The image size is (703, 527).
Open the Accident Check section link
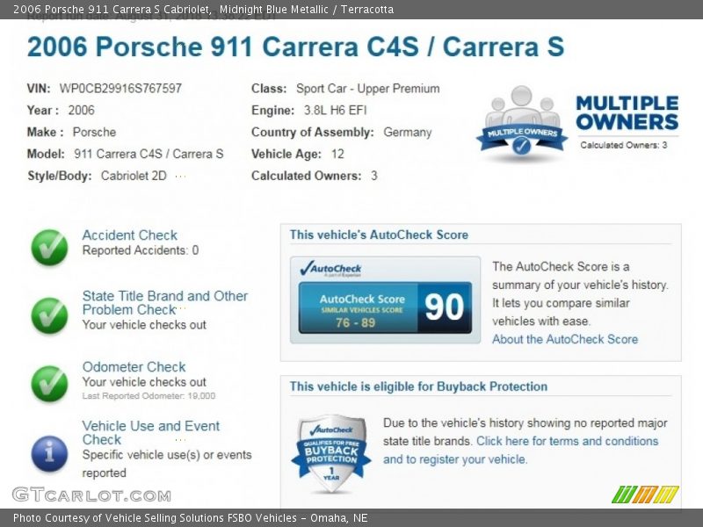(x=129, y=235)
